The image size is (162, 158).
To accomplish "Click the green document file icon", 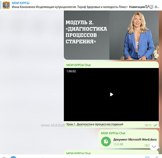I will 106,141.
